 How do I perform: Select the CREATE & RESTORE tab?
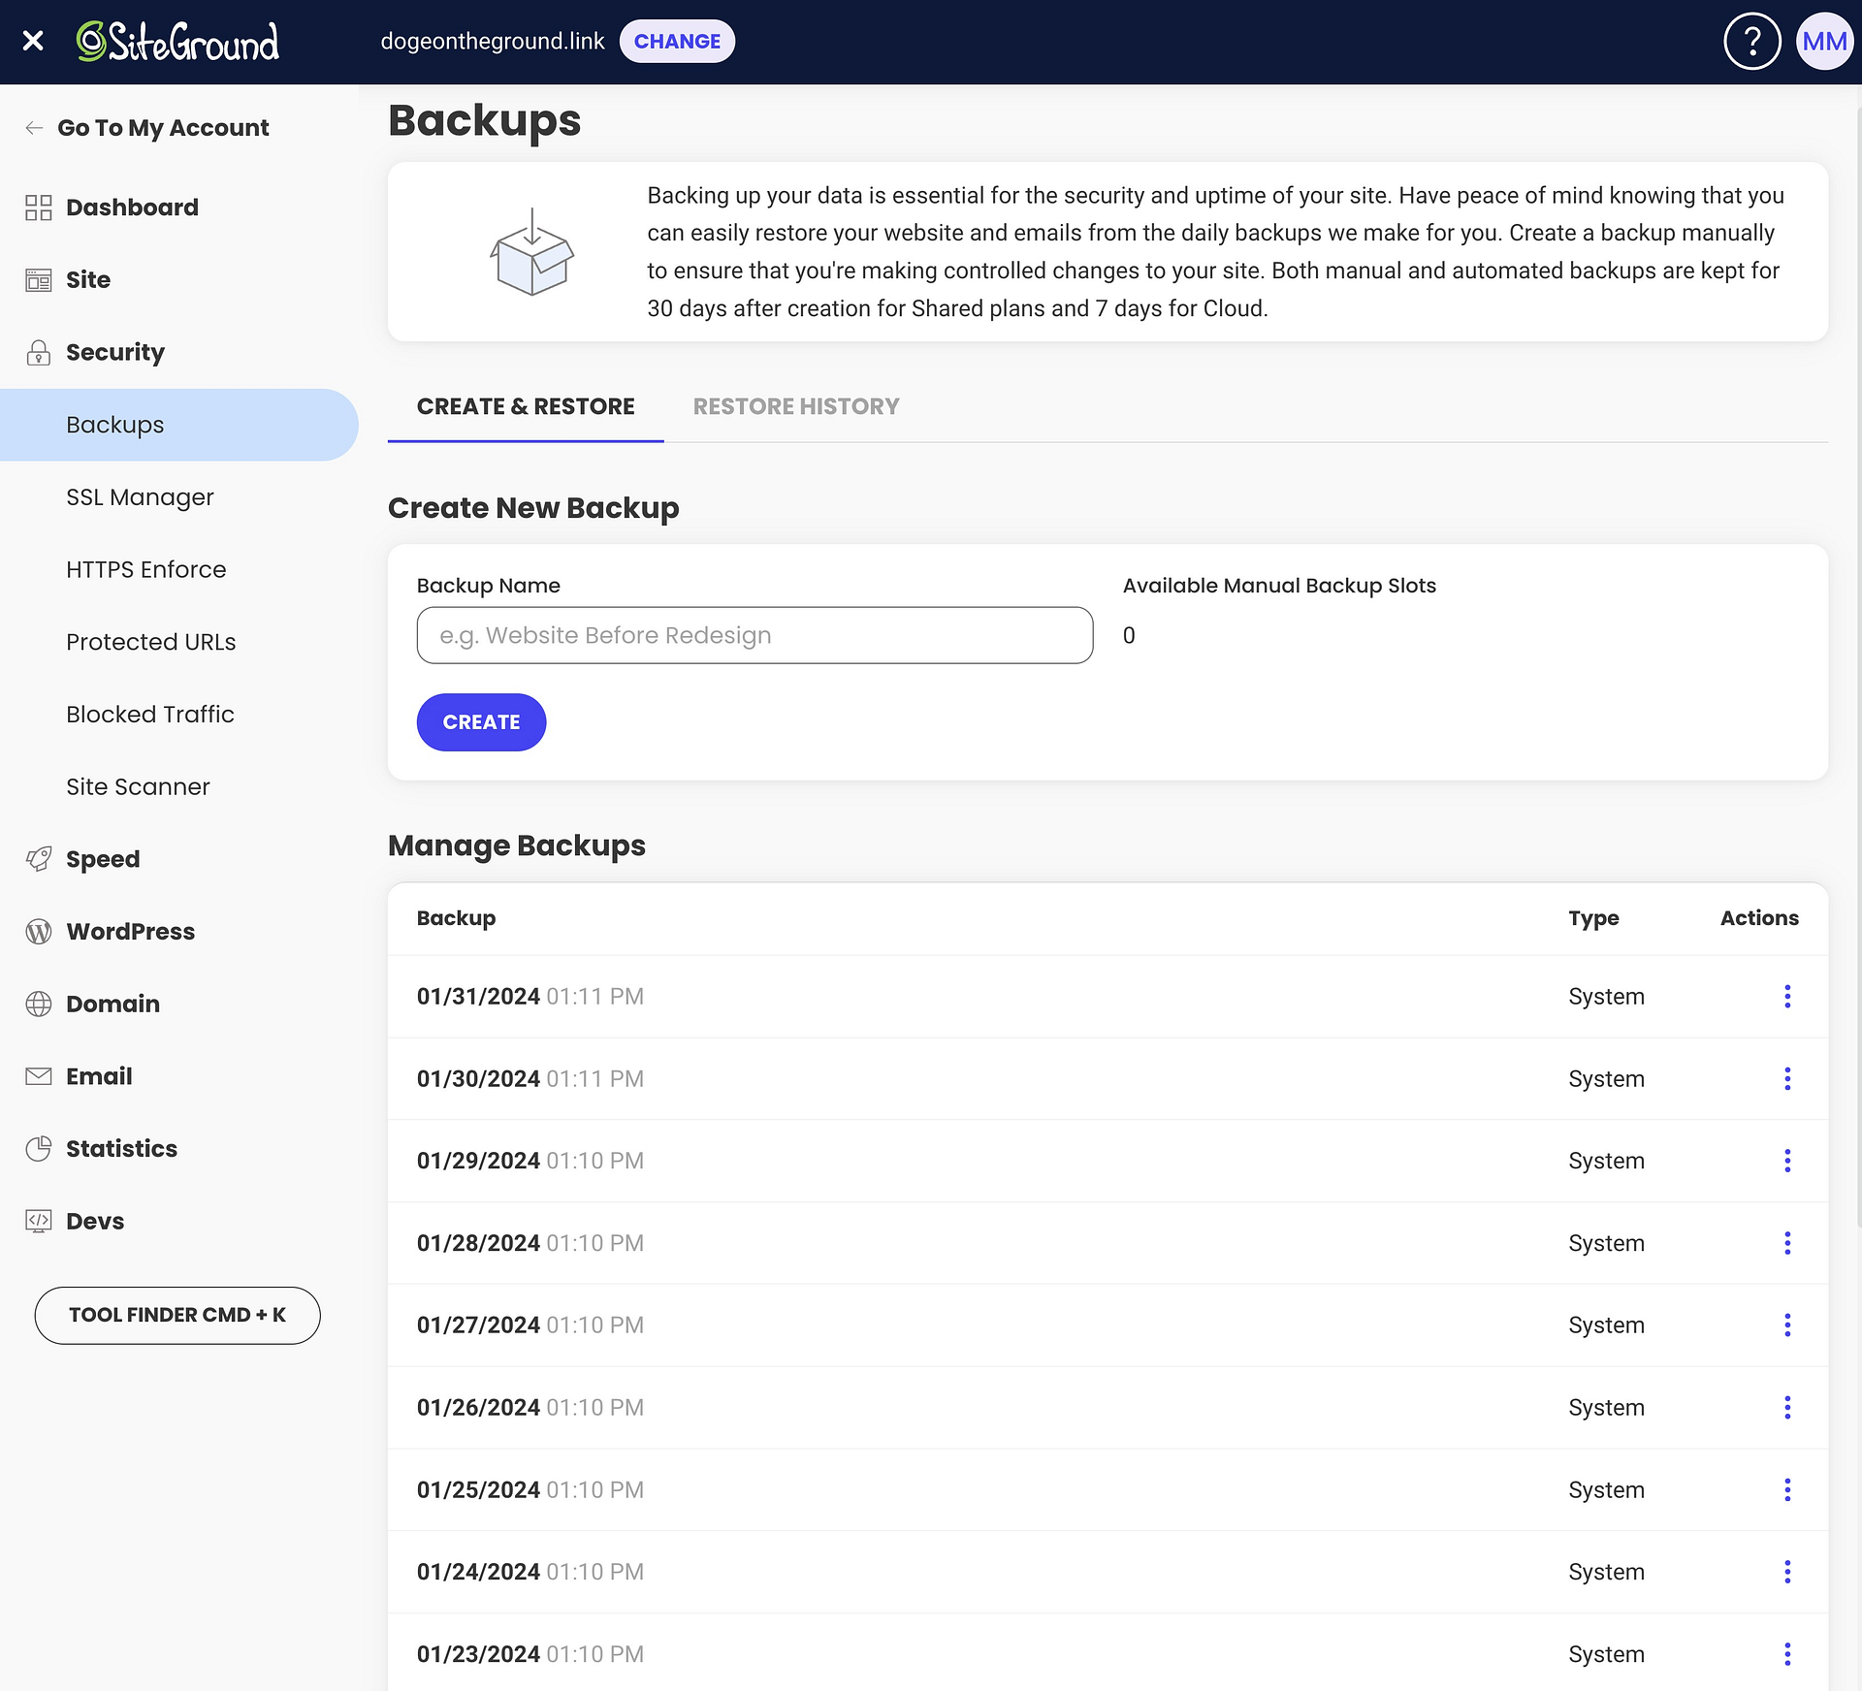tap(524, 407)
